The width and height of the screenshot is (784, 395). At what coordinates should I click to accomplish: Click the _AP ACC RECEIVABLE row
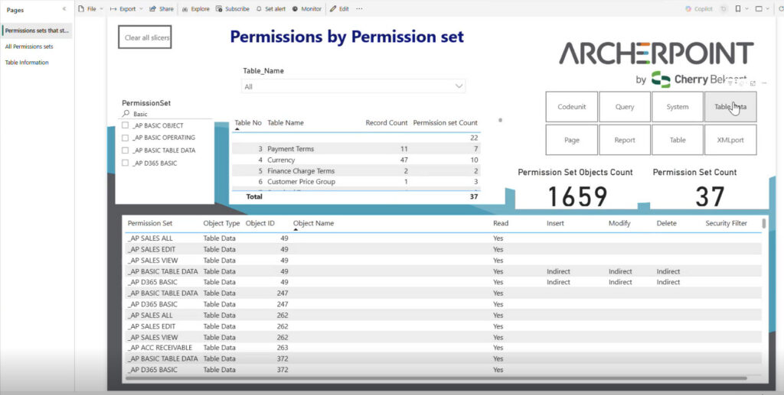point(443,348)
